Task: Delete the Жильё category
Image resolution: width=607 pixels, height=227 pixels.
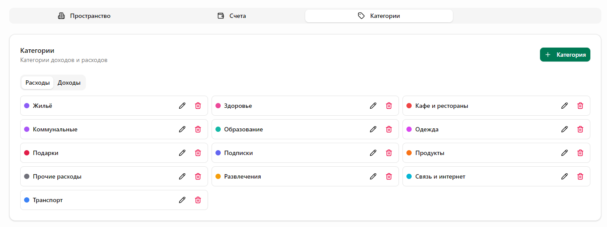Action: coord(198,106)
